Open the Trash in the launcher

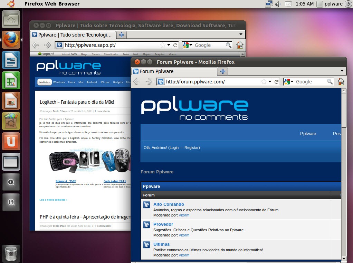click(x=11, y=253)
